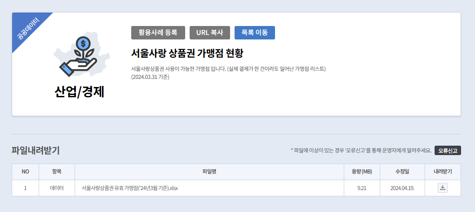Click the (2024.03.31 기준) date note
475x212 pixels.
[x=150, y=77]
